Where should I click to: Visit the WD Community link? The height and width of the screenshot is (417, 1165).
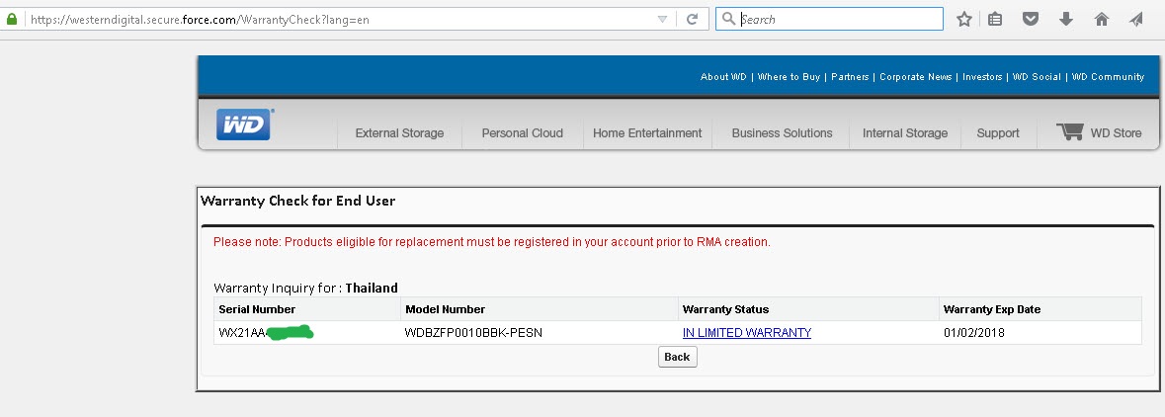point(1108,77)
